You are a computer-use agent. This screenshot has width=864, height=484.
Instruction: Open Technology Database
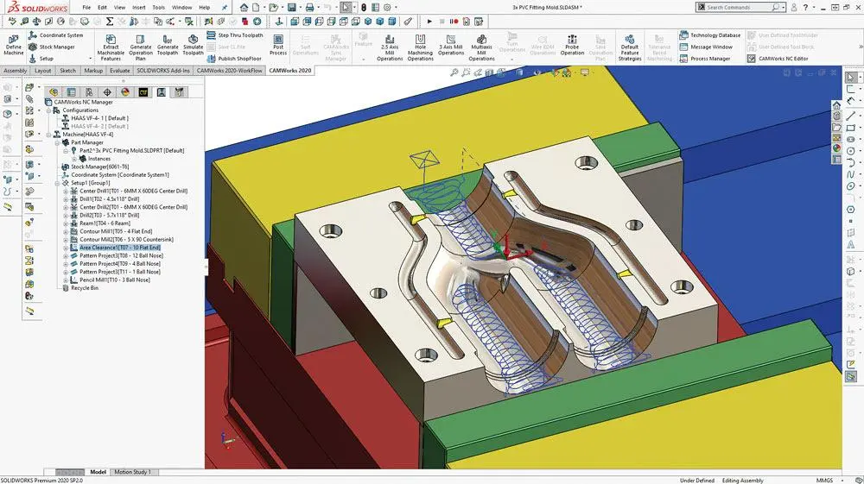(710, 35)
